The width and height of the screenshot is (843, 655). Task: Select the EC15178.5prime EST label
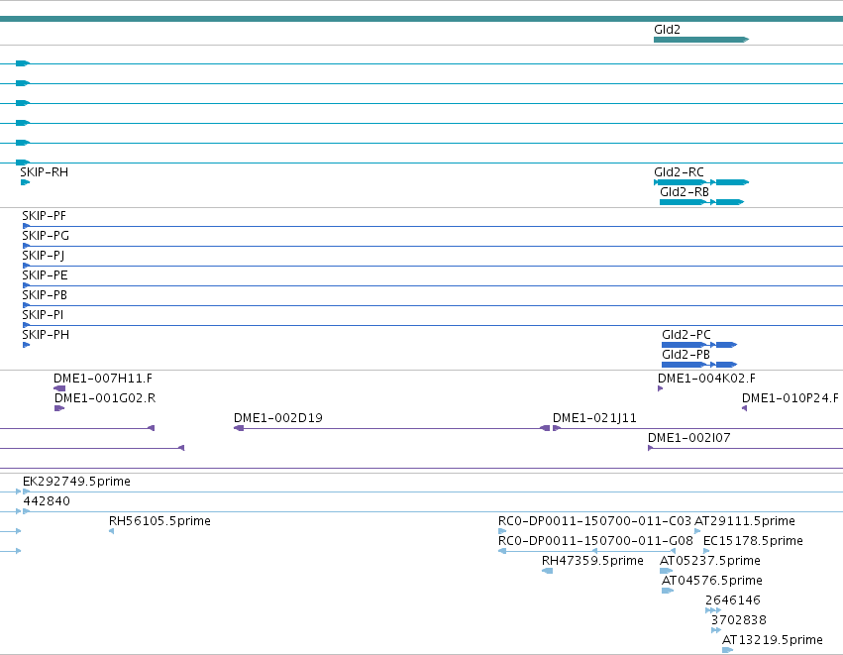753,541
